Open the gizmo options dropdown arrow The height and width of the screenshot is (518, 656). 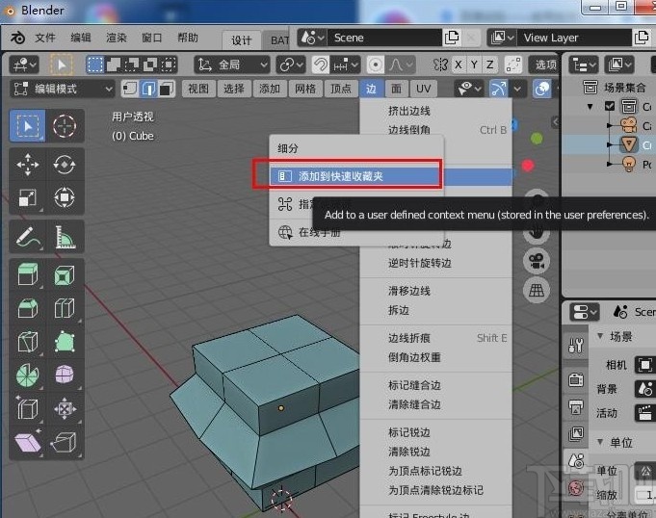coord(517,89)
